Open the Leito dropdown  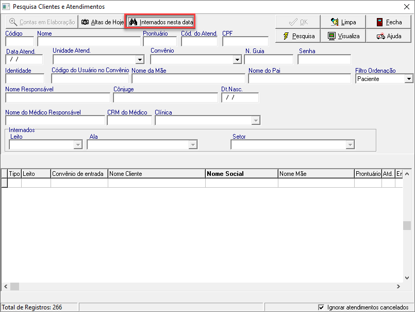pyautogui.click(x=78, y=145)
